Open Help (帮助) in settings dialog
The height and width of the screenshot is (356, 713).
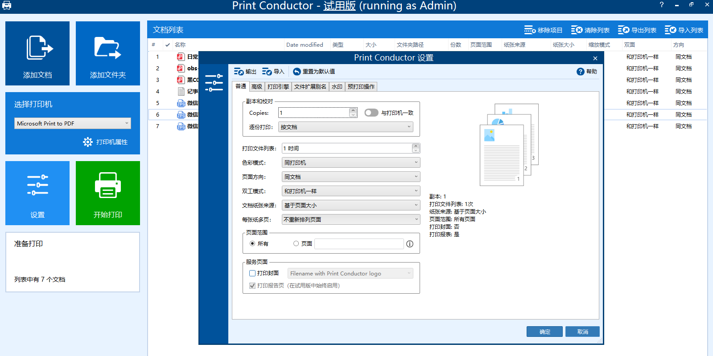581,72
